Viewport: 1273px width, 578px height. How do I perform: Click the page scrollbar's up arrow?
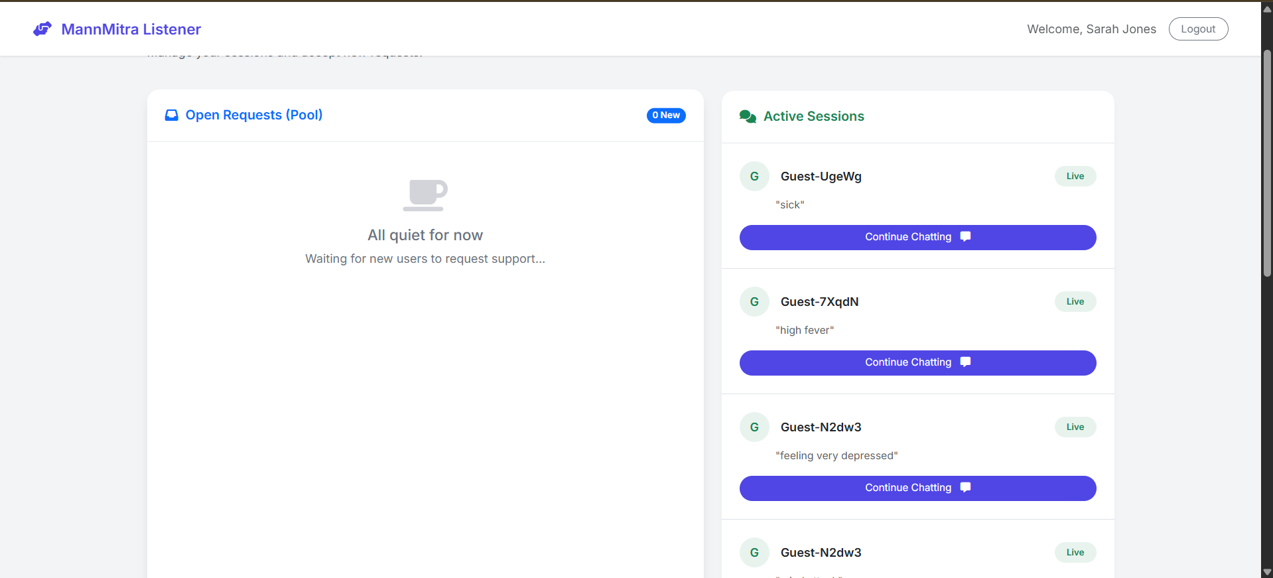pyautogui.click(x=1267, y=9)
